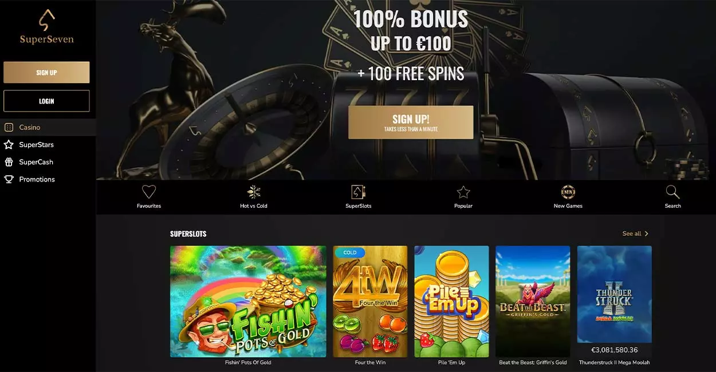Image resolution: width=716 pixels, height=372 pixels.
Task: Expand SuperSlots with See all chevron
Action: [636, 234]
